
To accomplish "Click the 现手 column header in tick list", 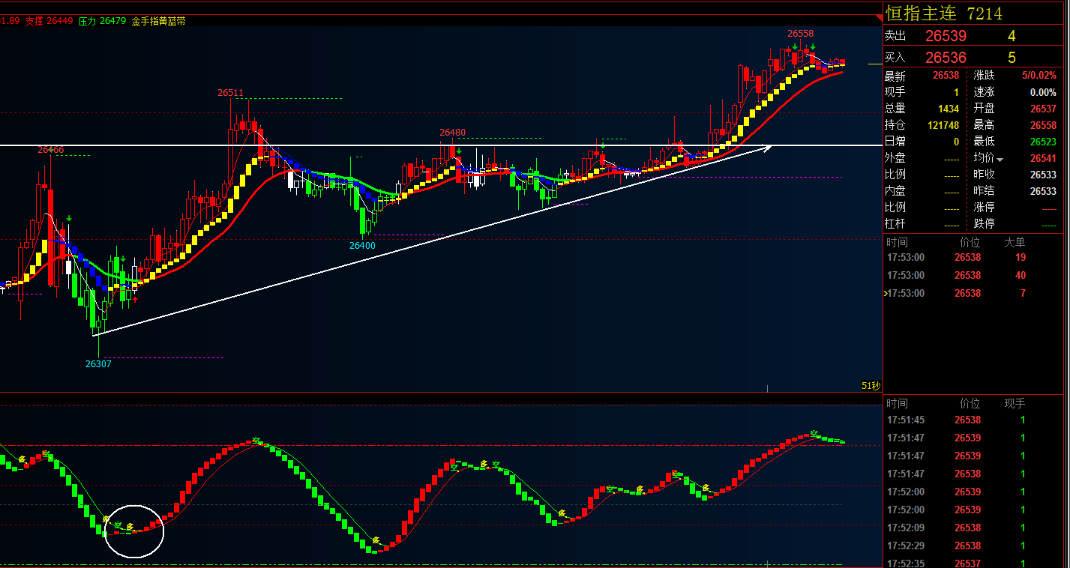I will pyautogui.click(x=1015, y=403).
